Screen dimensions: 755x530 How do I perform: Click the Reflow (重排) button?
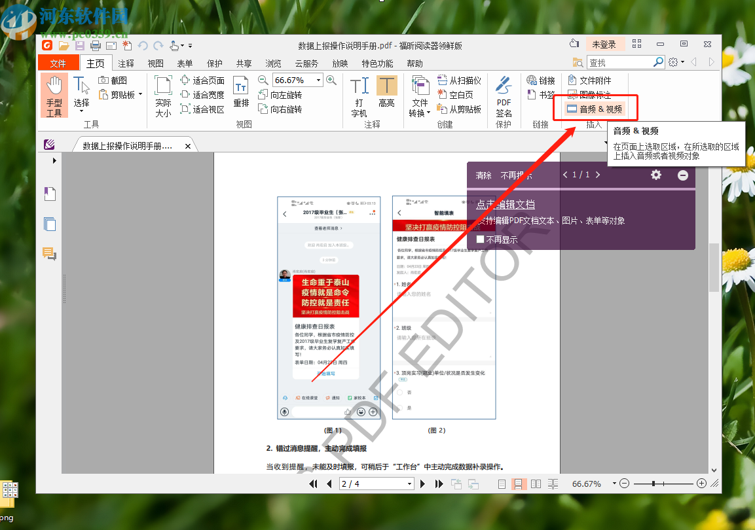(241, 92)
